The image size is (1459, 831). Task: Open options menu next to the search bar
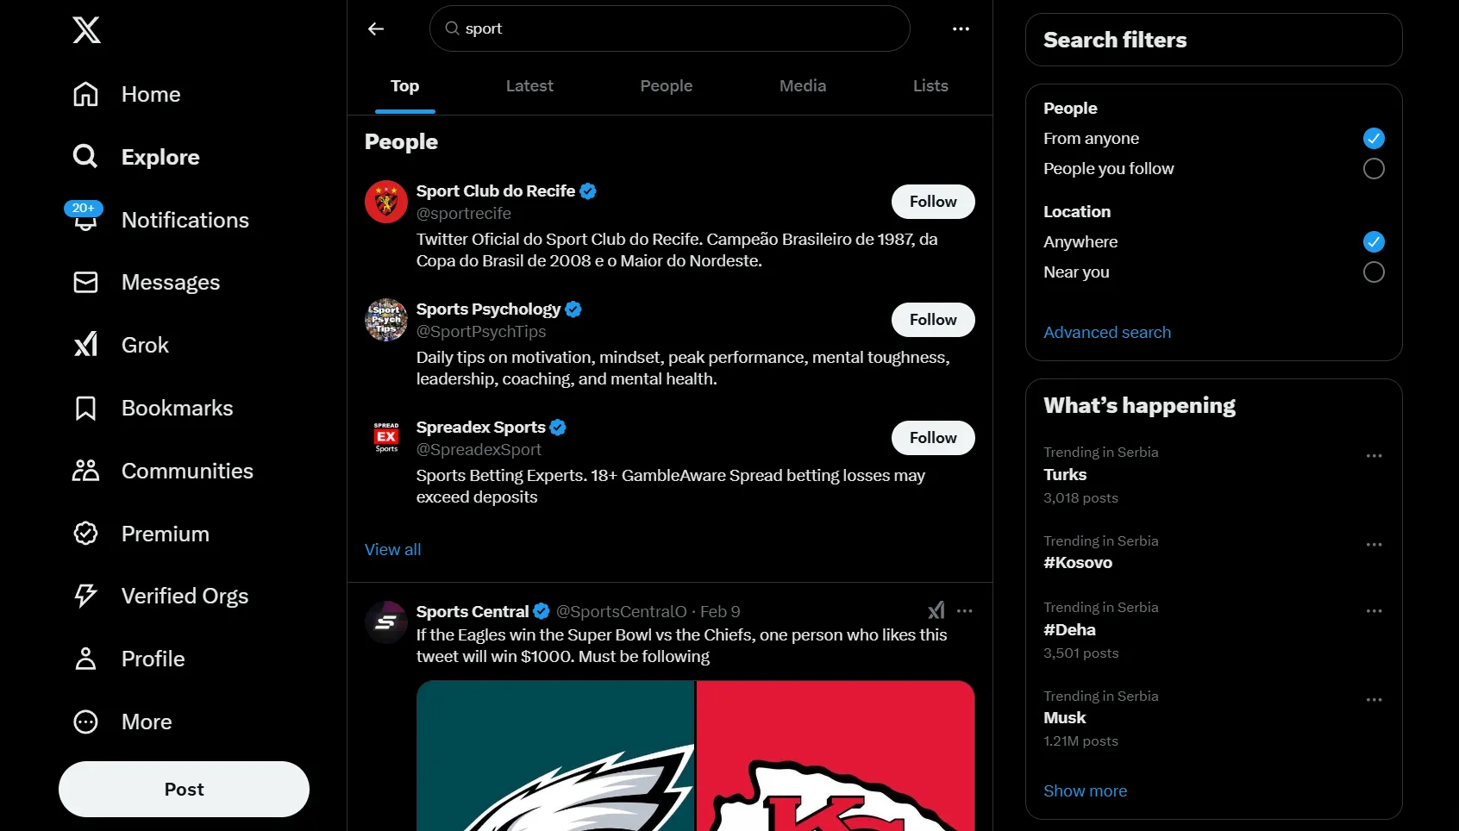[x=960, y=28]
